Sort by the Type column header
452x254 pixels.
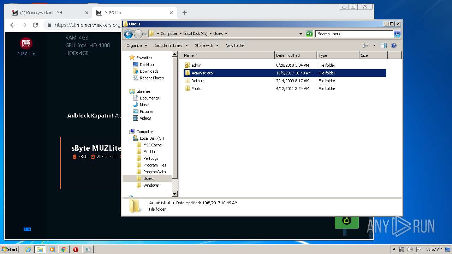[x=338, y=55]
